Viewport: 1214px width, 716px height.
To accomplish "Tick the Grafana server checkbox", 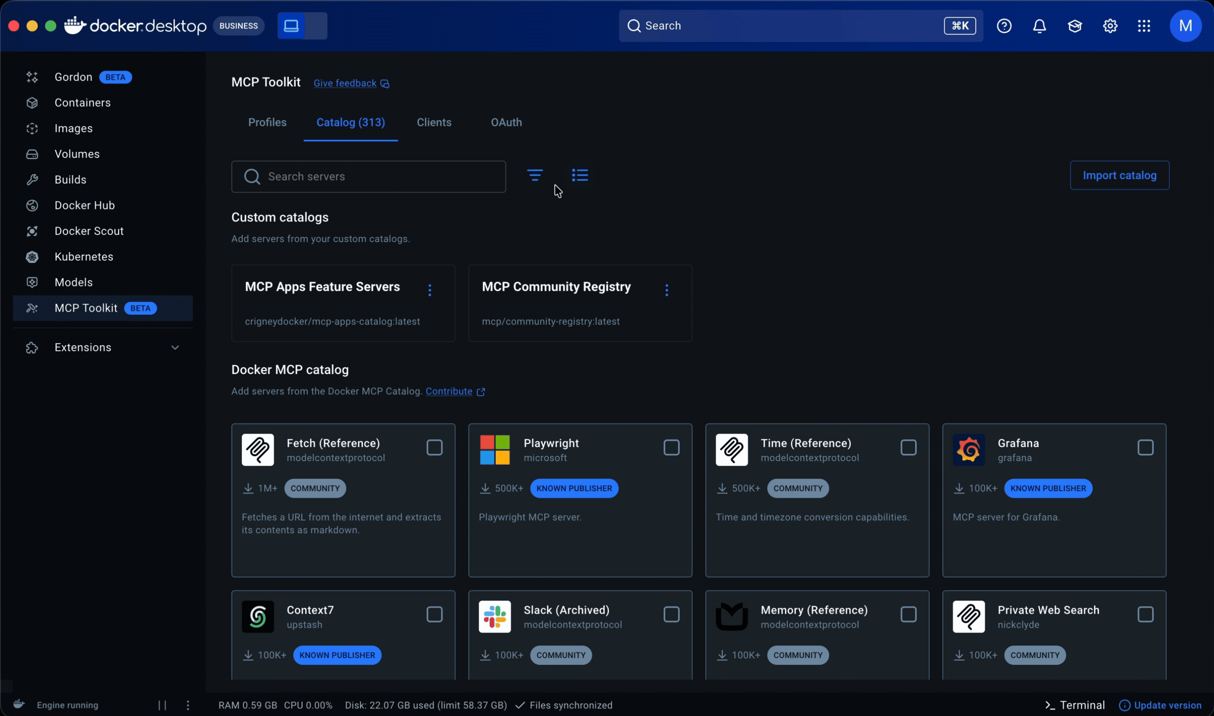I will (x=1145, y=448).
